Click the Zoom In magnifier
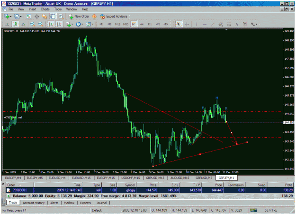Viewport: 296px width, 214px height. 33,24
